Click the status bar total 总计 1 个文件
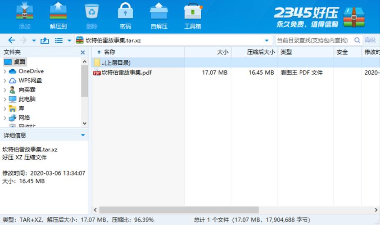 point(211,220)
